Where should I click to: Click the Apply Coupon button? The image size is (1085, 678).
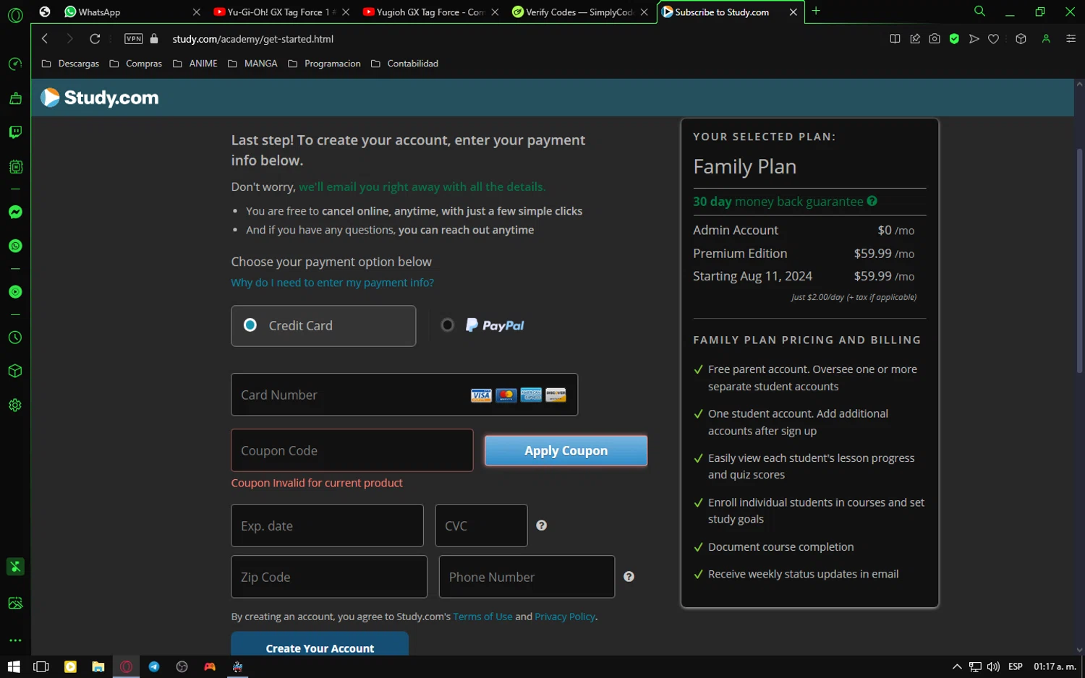tap(566, 450)
